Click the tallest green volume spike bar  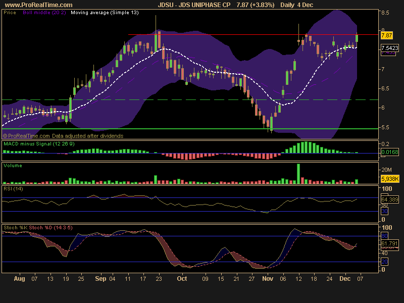pyautogui.click(x=298, y=174)
